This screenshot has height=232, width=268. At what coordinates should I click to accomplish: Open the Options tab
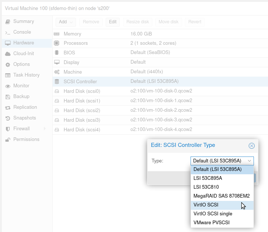pyautogui.click(x=27, y=64)
